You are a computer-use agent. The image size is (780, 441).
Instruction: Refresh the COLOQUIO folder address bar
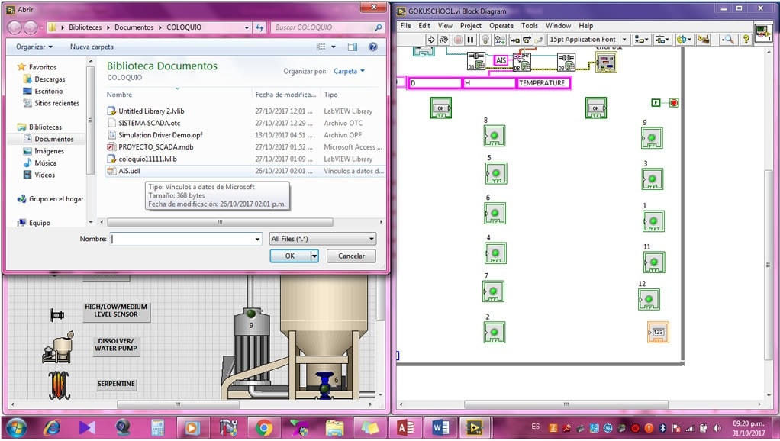tap(259, 27)
